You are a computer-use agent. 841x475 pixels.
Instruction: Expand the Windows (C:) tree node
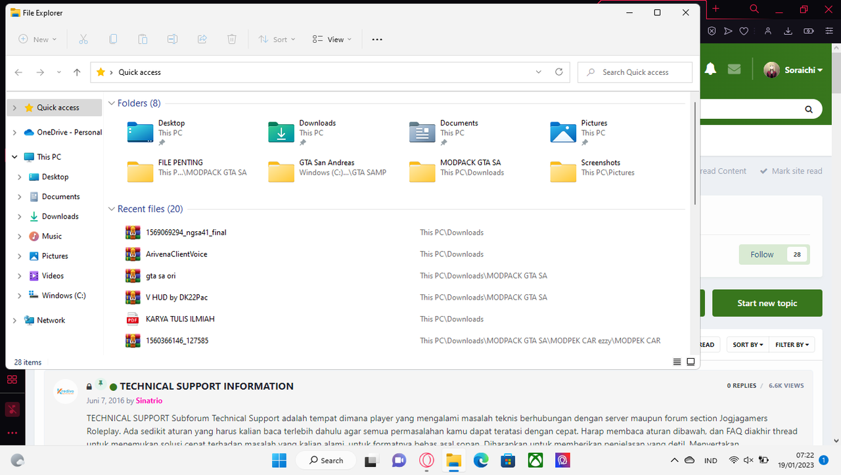click(x=20, y=296)
